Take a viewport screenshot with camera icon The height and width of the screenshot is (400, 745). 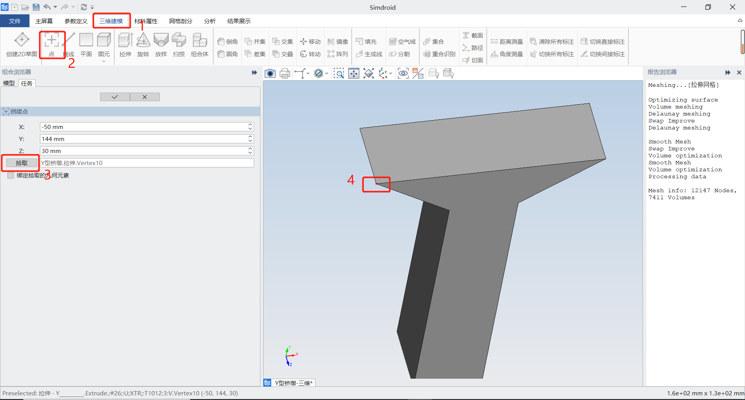[x=270, y=73]
